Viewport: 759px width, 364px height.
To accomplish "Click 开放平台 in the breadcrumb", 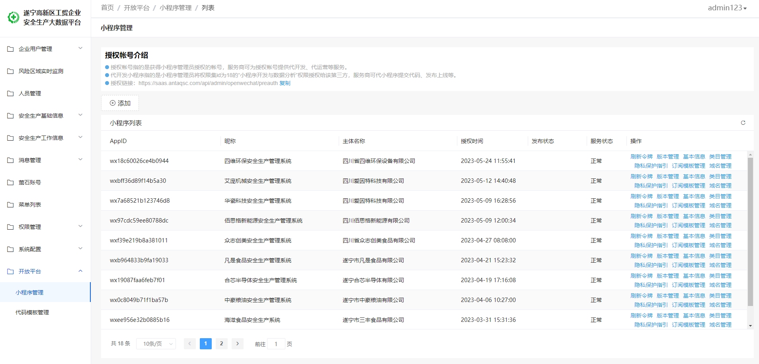I will [137, 8].
